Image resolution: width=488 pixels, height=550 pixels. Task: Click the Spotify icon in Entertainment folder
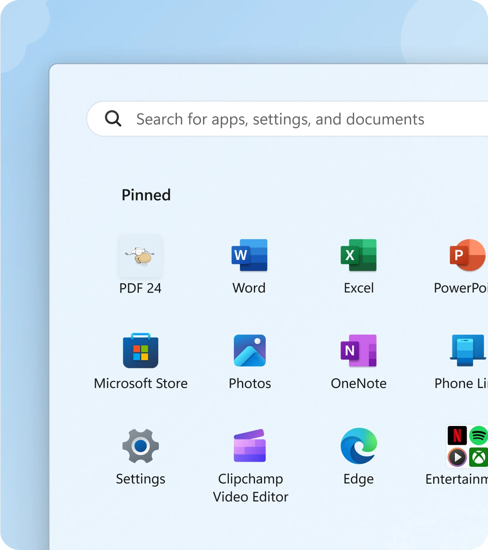tap(478, 435)
